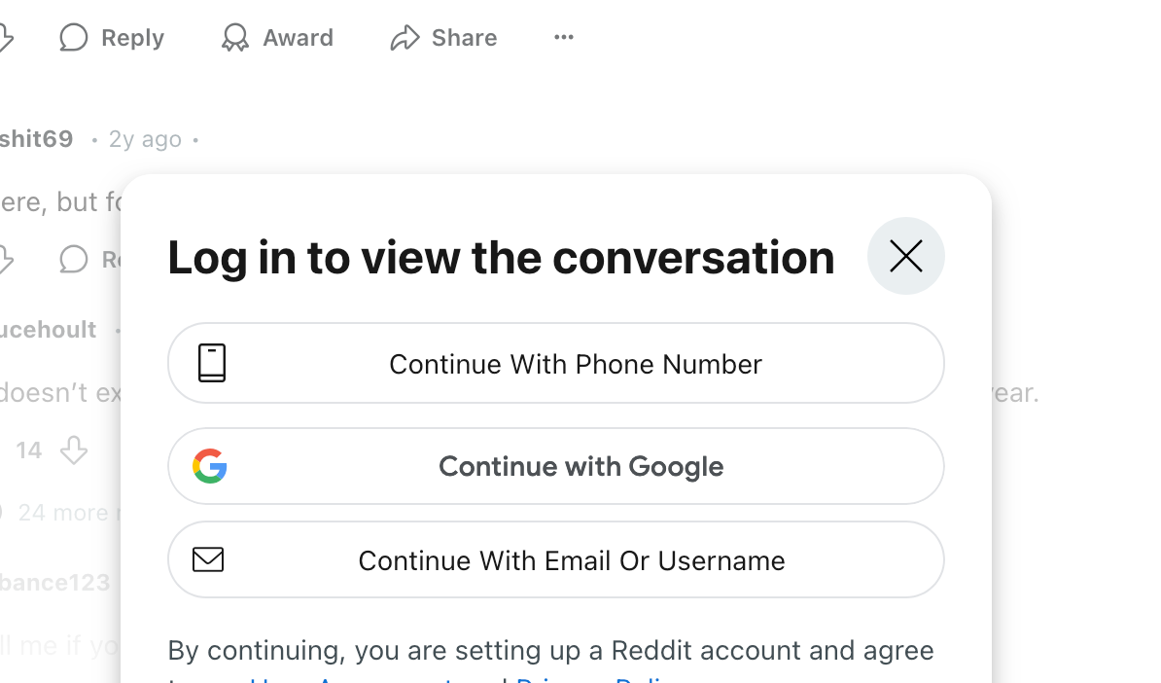Screen dimensions: 1161x683
Task: Click the Google logo icon
Action: pos(210,466)
